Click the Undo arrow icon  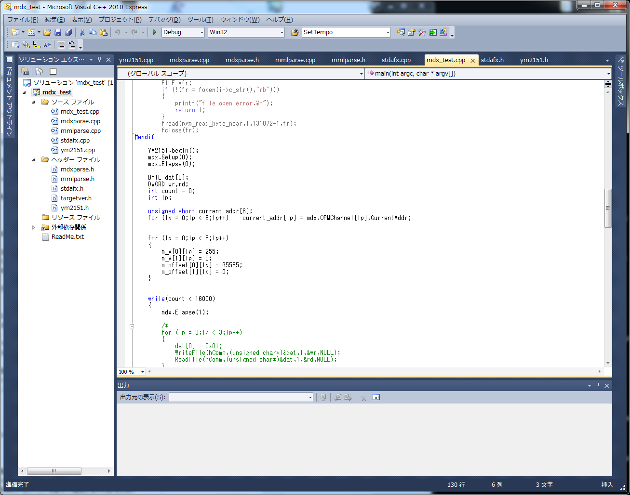click(117, 32)
